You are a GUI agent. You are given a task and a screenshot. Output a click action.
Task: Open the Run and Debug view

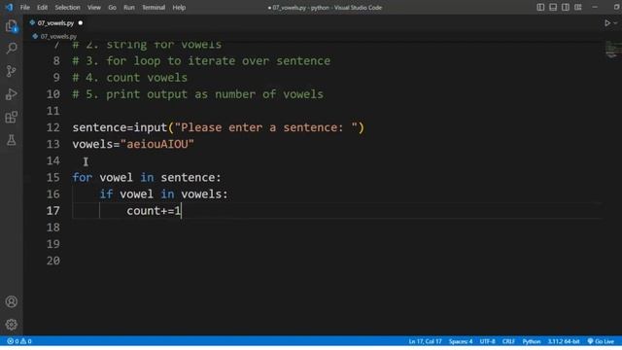pos(12,94)
